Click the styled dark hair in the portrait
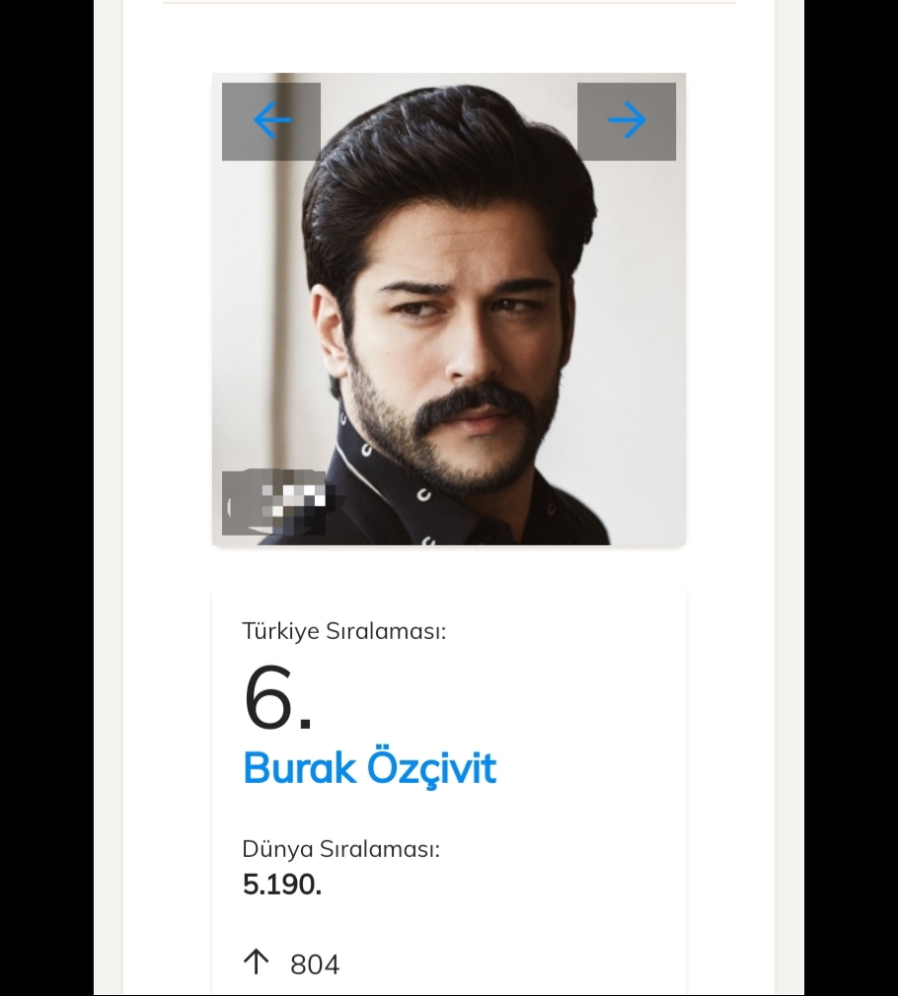 click(x=445, y=172)
